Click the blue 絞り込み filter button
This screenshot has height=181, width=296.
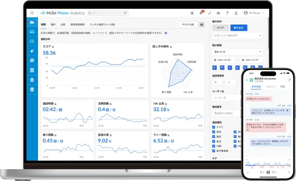click(239, 27)
